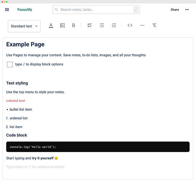Image resolution: width=196 pixels, height=182 pixels.
Task: Click the red 'colored text' line
Action: [x=15, y=101]
